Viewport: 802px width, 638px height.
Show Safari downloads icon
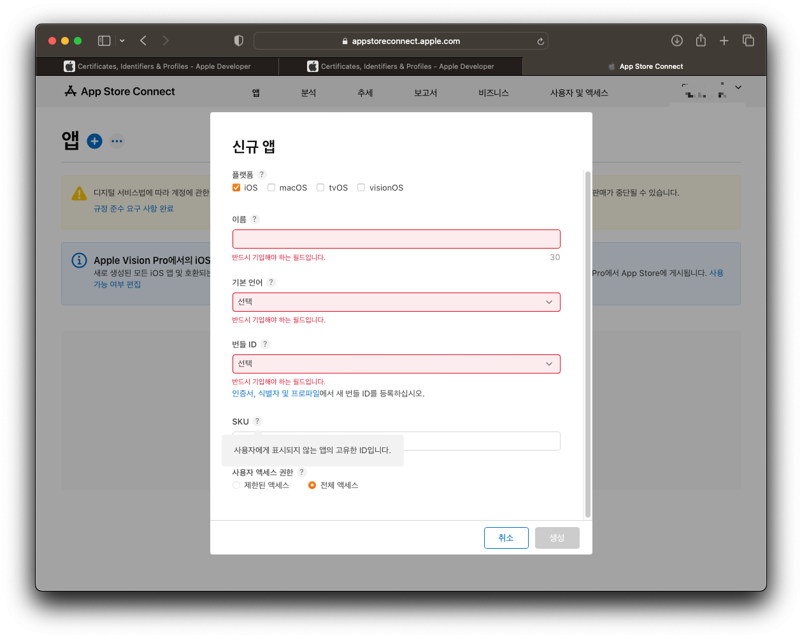677,41
